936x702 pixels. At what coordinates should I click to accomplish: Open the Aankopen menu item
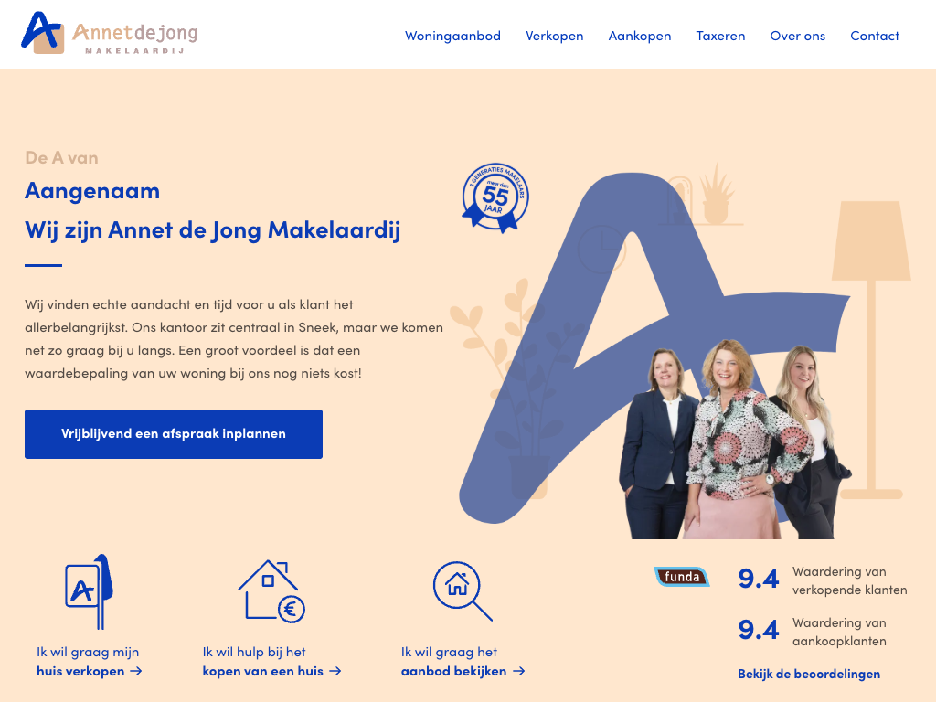pyautogui.click(x=639, y=36)
